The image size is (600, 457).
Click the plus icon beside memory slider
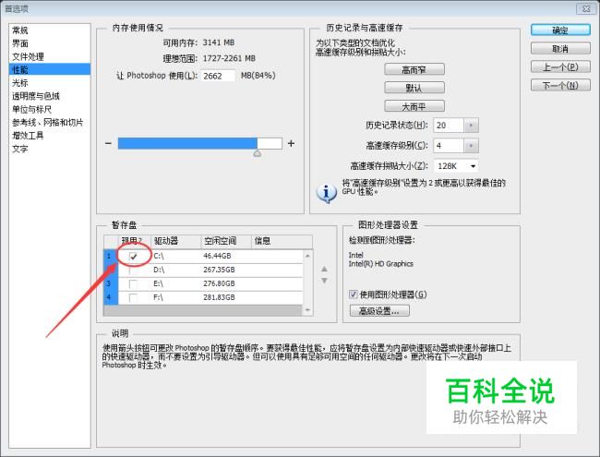point(291,143)
